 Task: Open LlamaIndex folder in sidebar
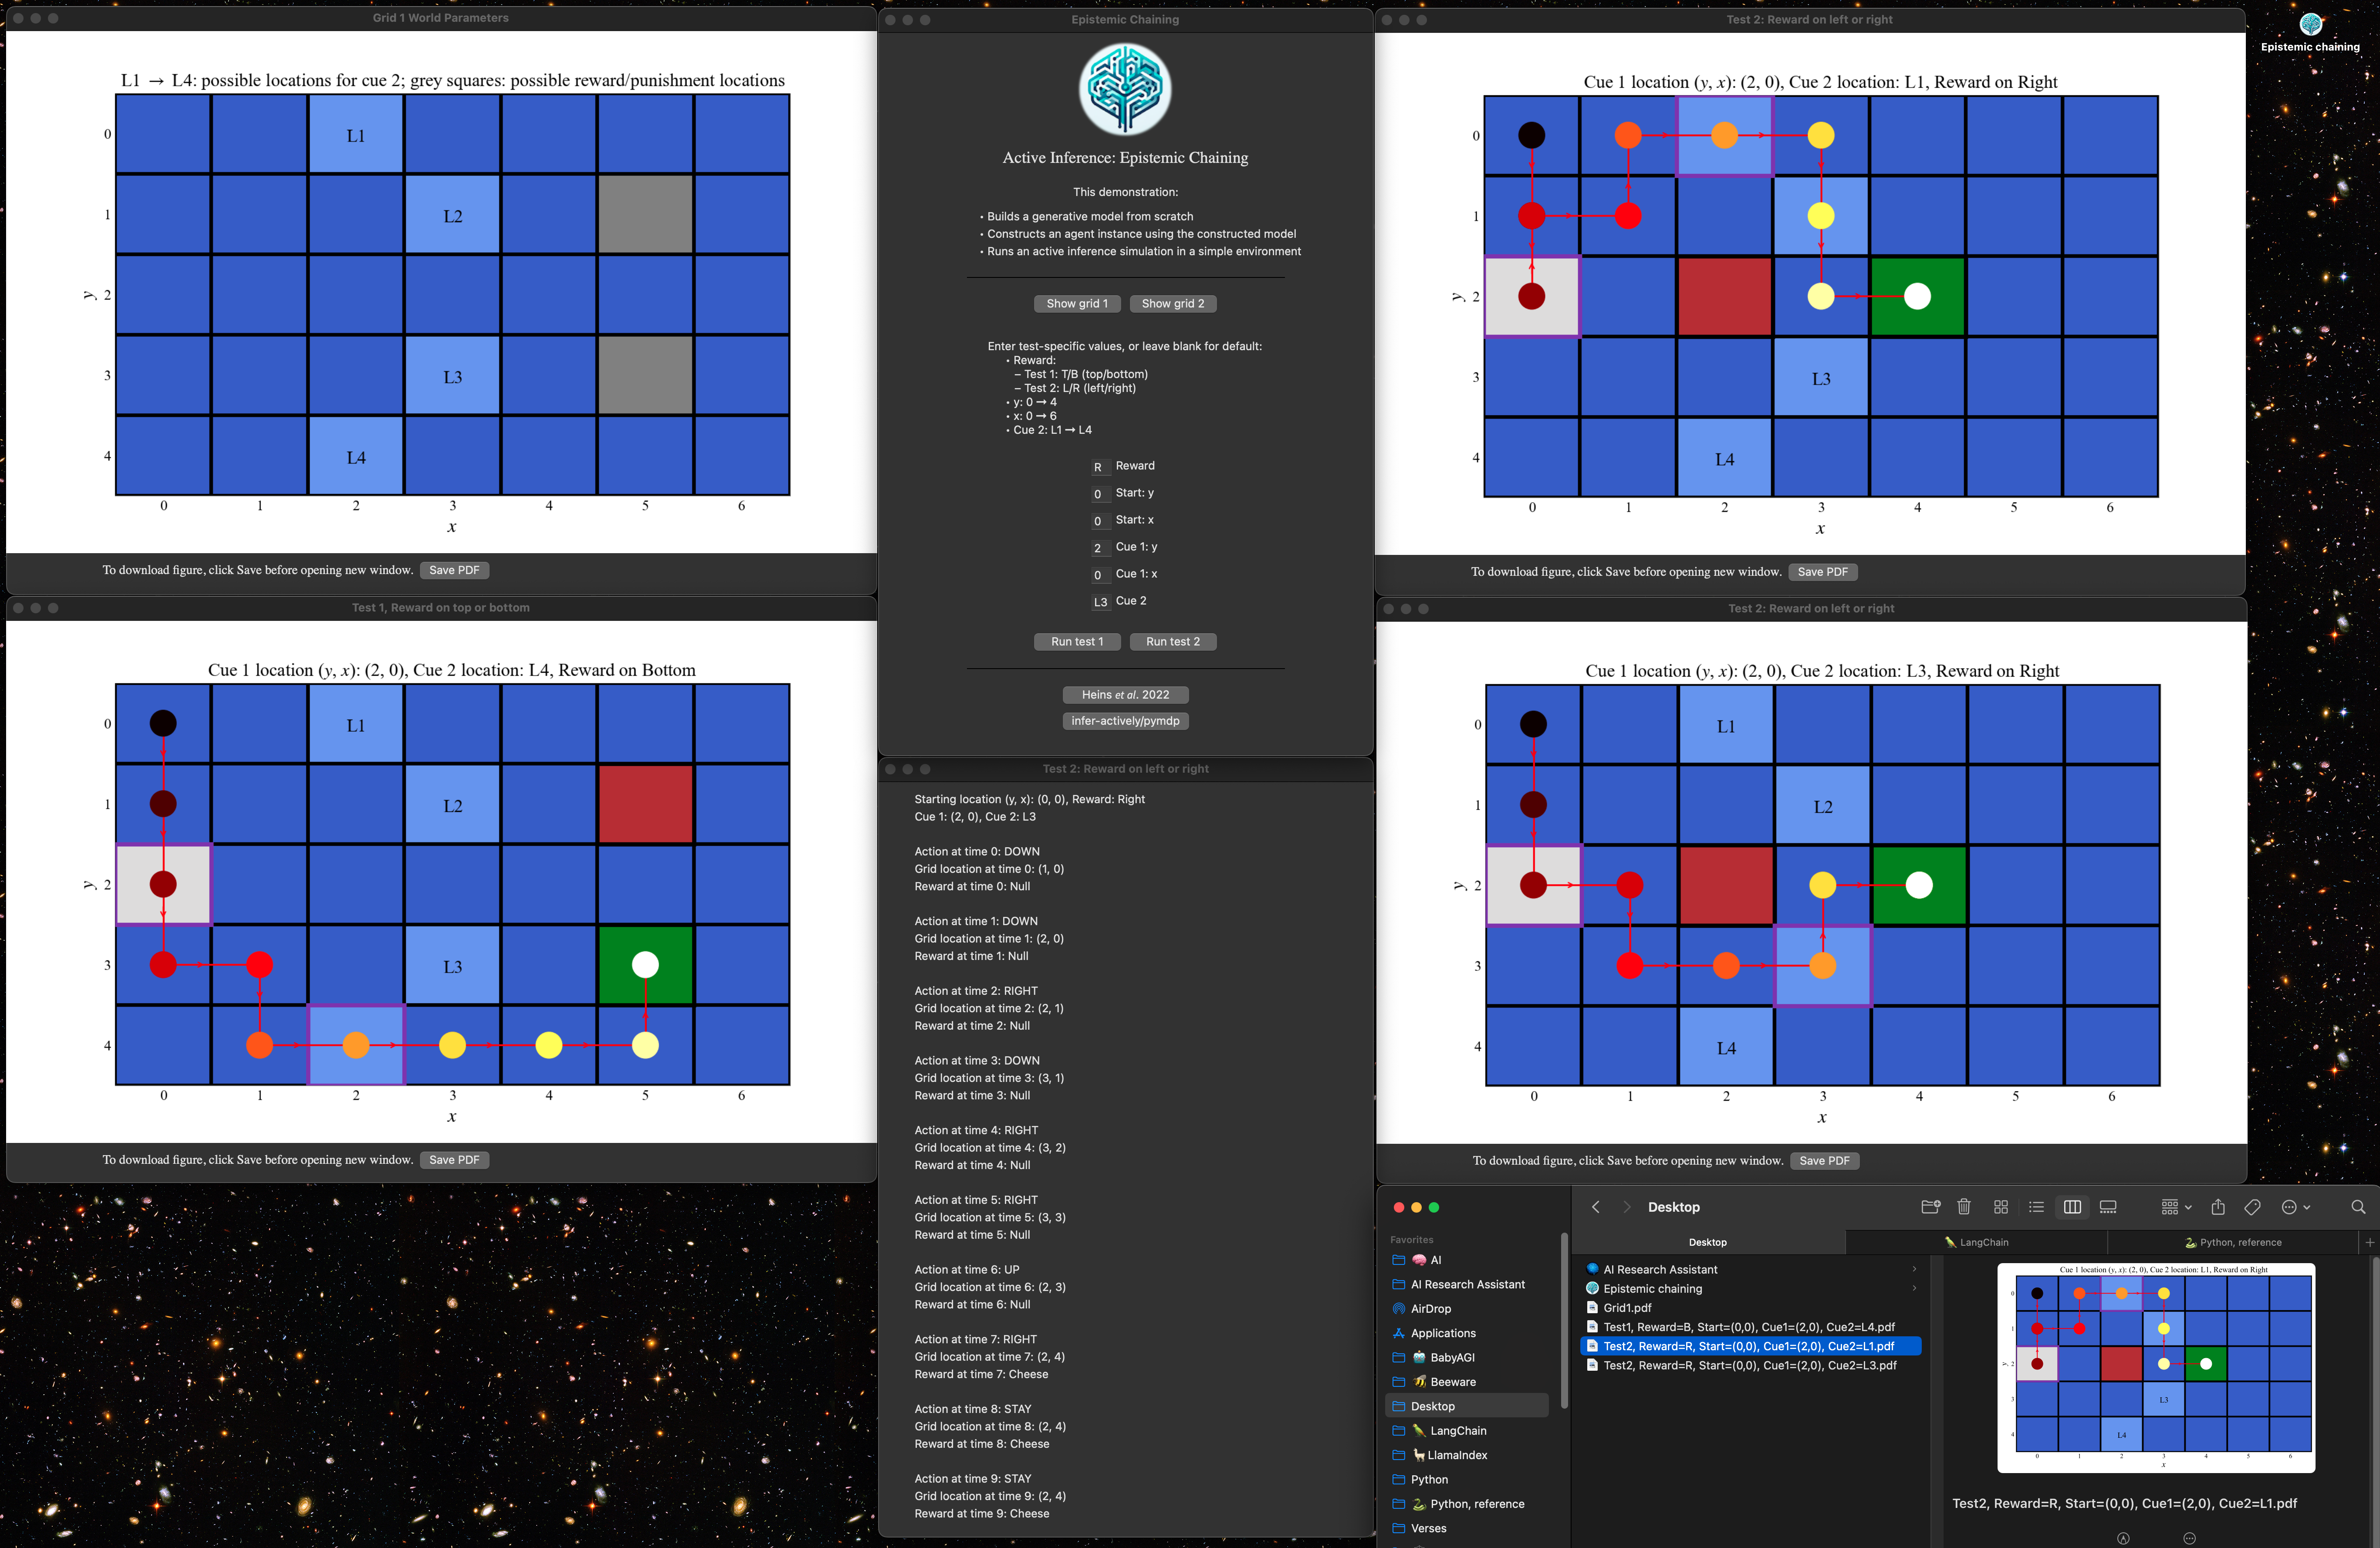click(1466, 1455)
